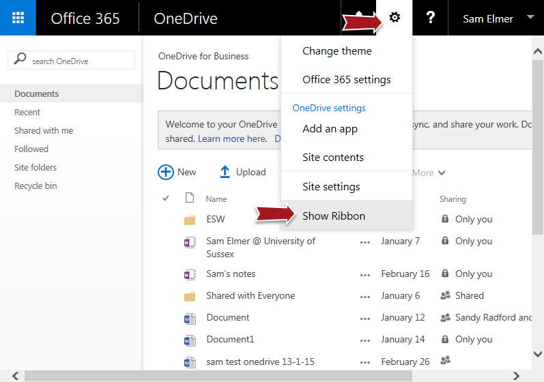Viewport: 544px width, 382px height.
Task: Choose Show Ribbon menu entry
Action: click(347, 216)
